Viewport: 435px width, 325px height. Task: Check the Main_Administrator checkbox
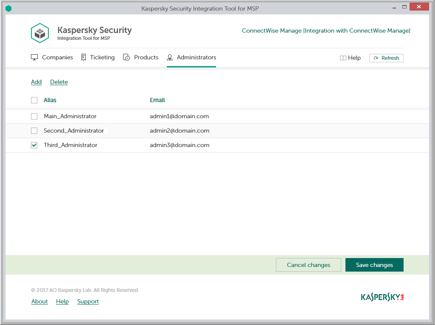34,116
